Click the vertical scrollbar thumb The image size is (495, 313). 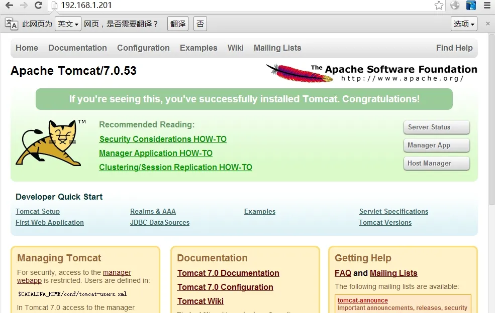tap(492, 120)
